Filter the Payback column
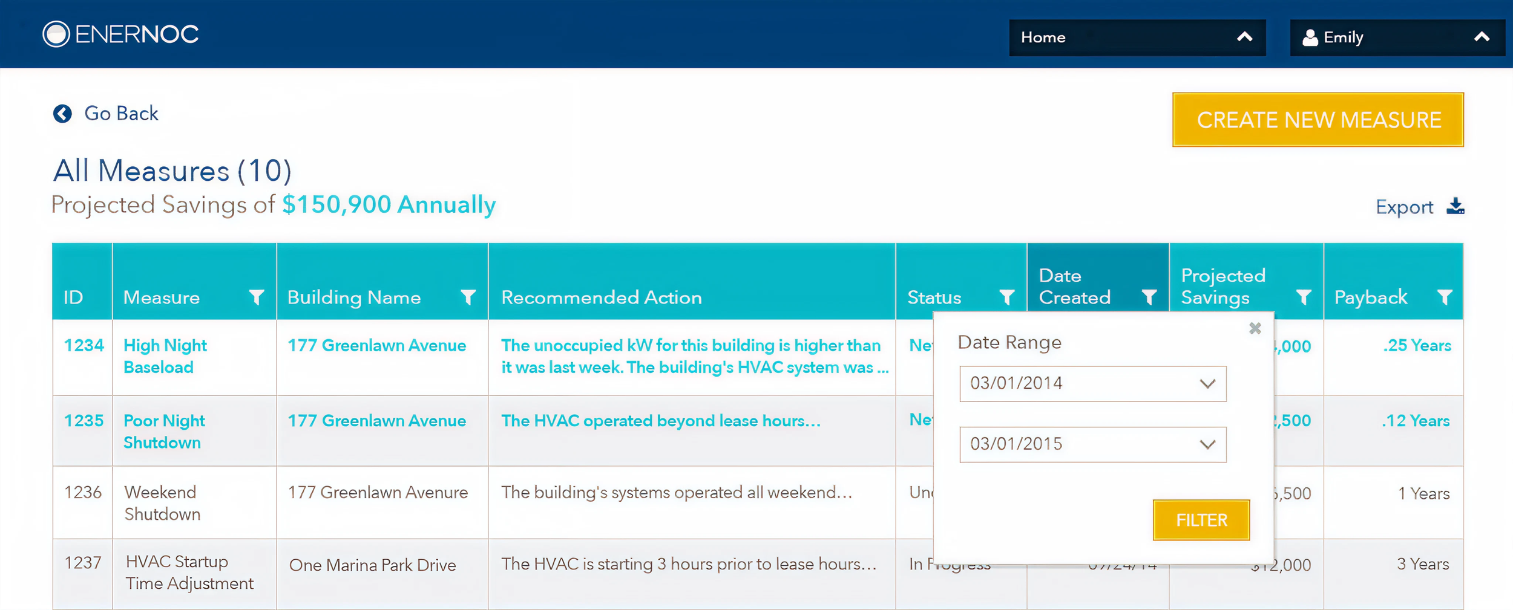Image resolution: width=1513 pixels, height=610 pixels. click(x=1445, y=297)
